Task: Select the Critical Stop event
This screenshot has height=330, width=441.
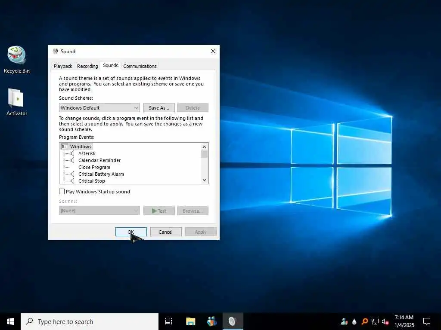Action: pyautogui.click(x=92, y=181)
